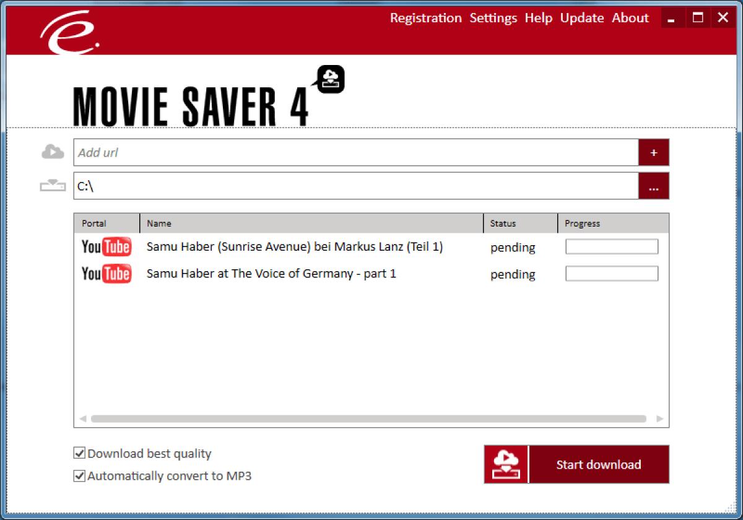
Task: Click the YouTube icon for the Markus Lanz video
Action: [x=105, y=246]
